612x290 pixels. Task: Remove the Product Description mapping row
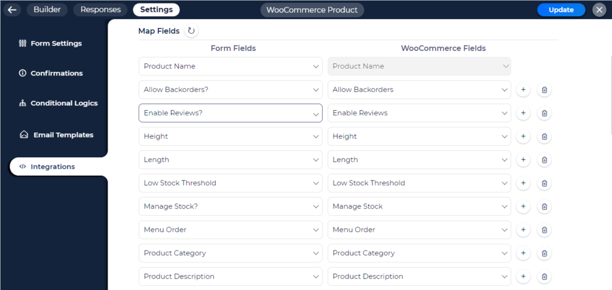(x=544, y=276)
